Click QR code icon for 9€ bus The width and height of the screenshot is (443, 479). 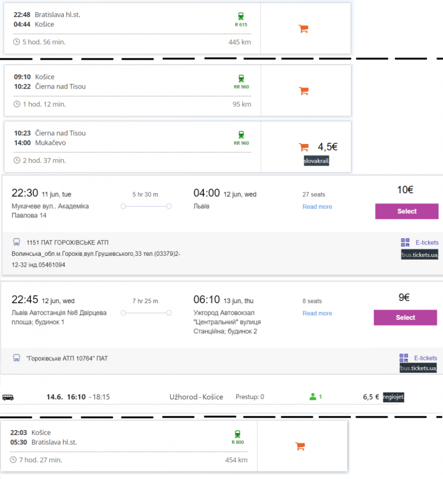coord(404,358)
